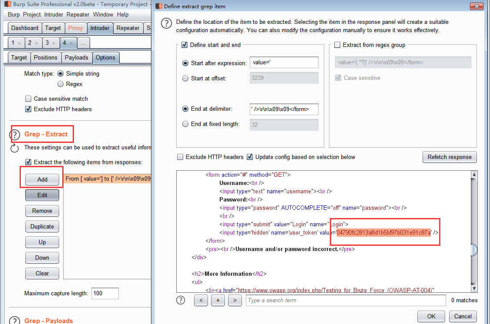Move grep item Up
Screen dimensions: 490x324
(42, 242)
